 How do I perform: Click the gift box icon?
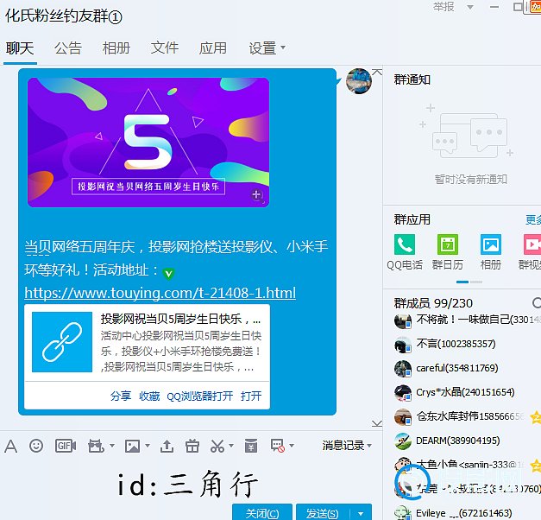pos(192,446)
